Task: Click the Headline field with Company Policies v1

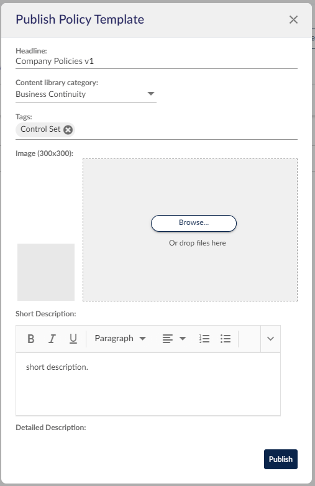Action: [157, 62]
